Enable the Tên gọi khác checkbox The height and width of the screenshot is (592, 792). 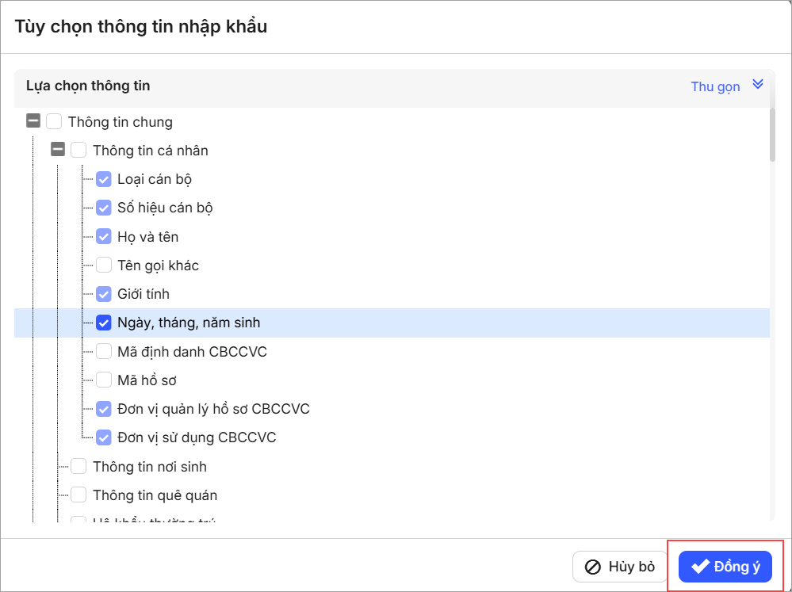(104, 265)
